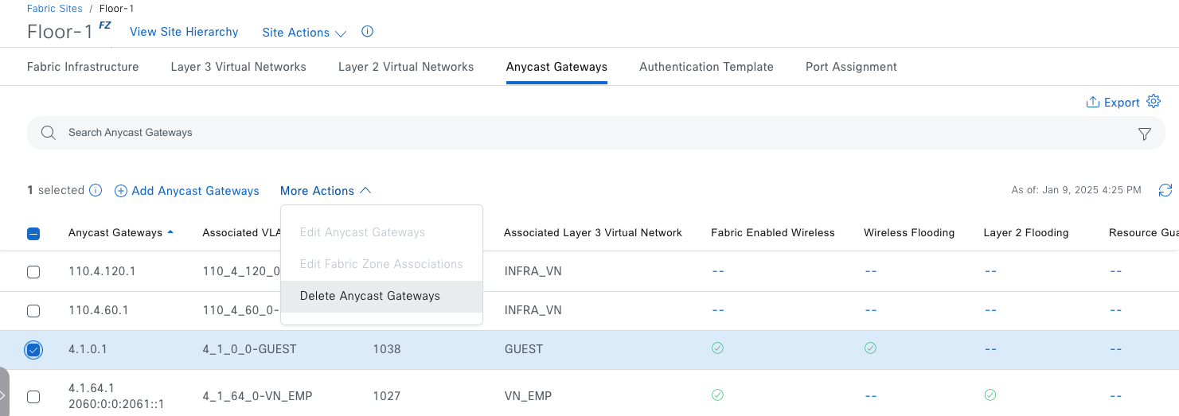Uncheck the 4.1.0.1 gateway row
Image resolution: width=1179 pixels, height=416 pixels.
(x=33, y=350)
